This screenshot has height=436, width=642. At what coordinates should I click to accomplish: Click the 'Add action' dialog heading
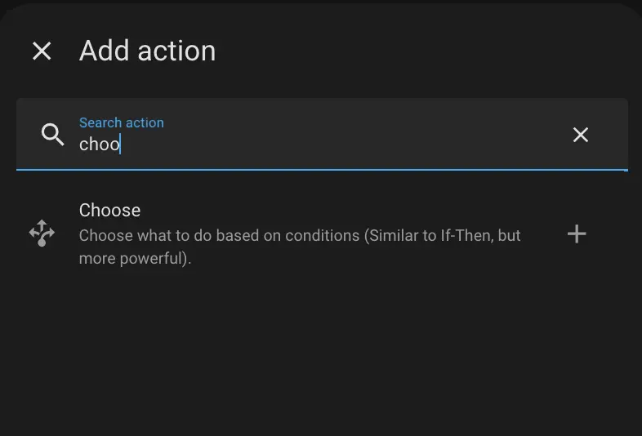[147, 51]
